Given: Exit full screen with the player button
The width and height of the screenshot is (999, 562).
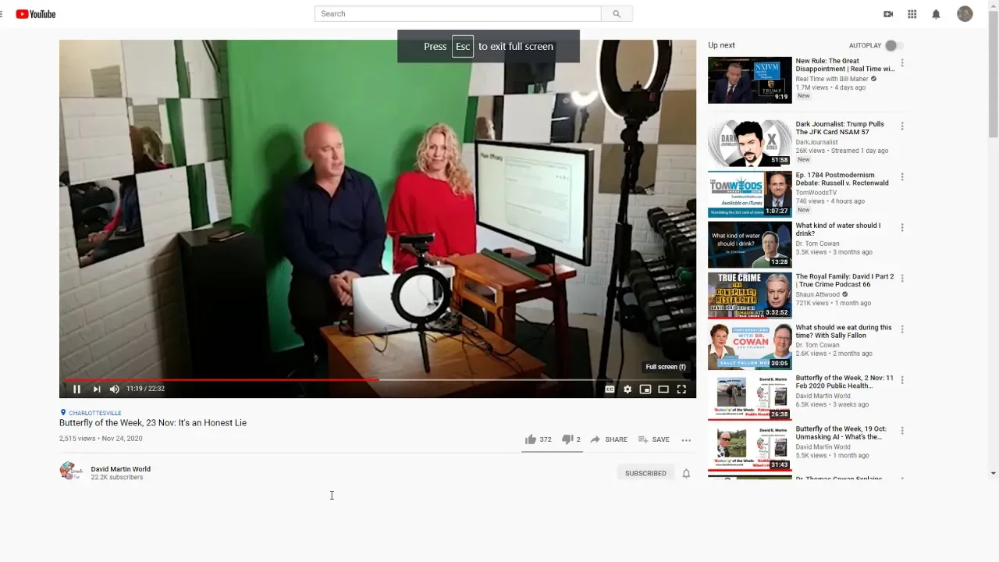Looking at the screenshot, I should pyautogui.click(x=681, y=389).
